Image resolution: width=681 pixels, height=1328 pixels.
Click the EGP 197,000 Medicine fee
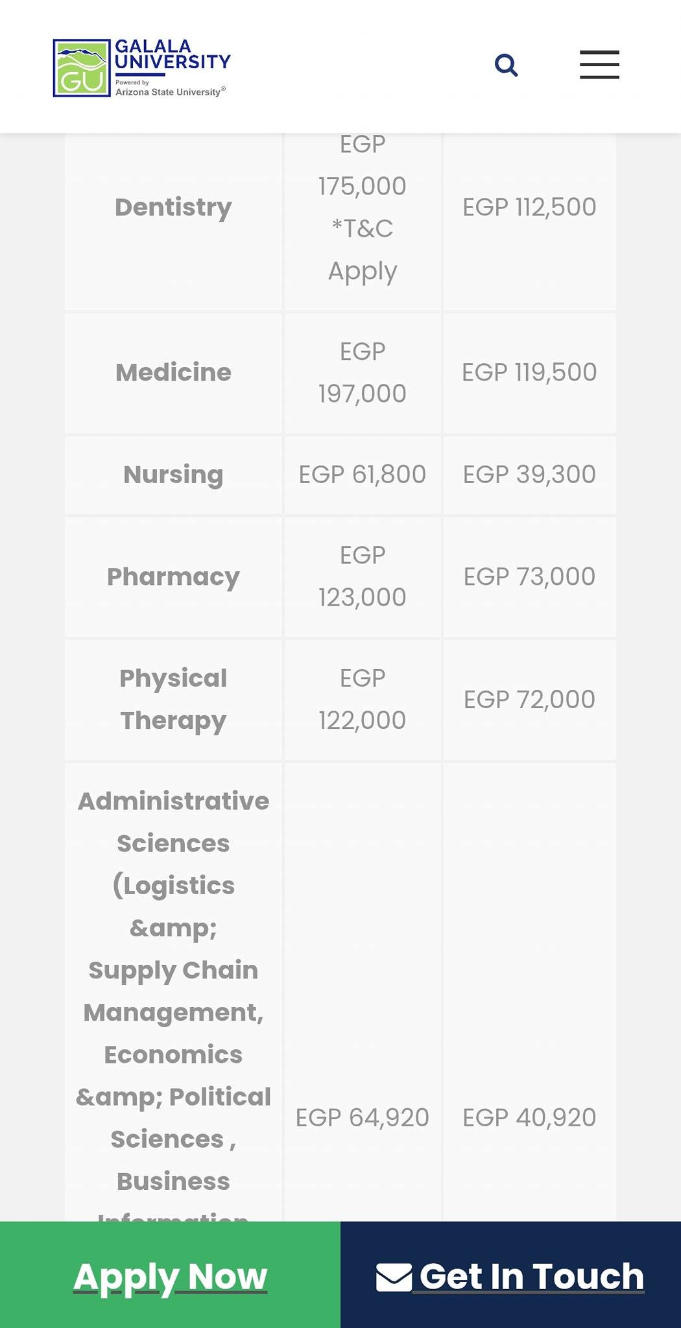pyautogui.click(x=363, y=373)
